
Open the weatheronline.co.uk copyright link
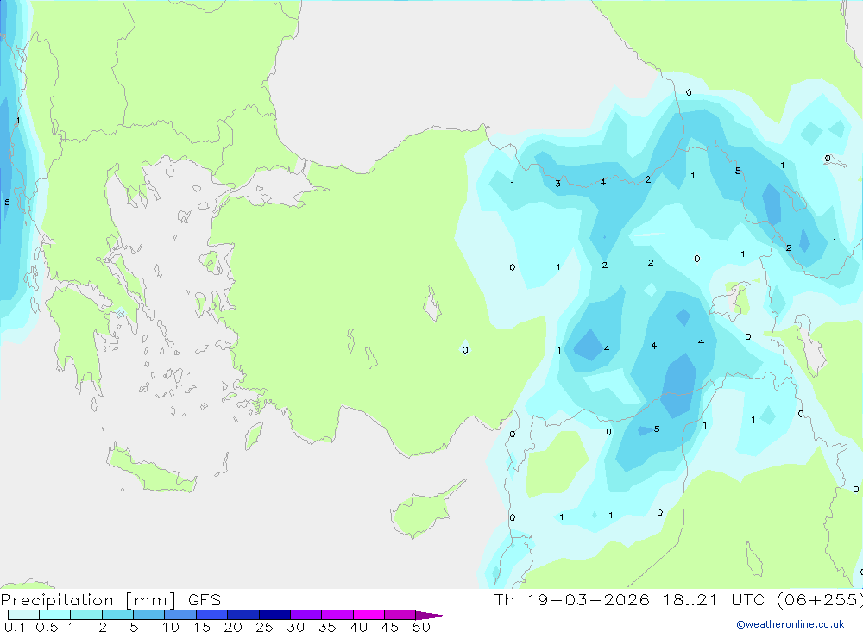pos(791,624)
